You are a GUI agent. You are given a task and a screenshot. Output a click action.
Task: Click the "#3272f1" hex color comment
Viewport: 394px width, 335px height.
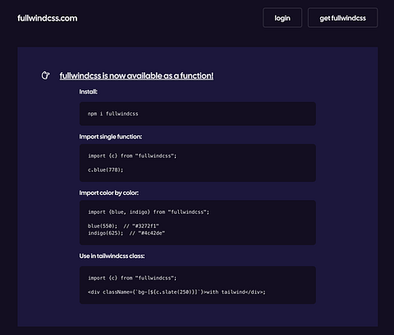tap(145, 226)
